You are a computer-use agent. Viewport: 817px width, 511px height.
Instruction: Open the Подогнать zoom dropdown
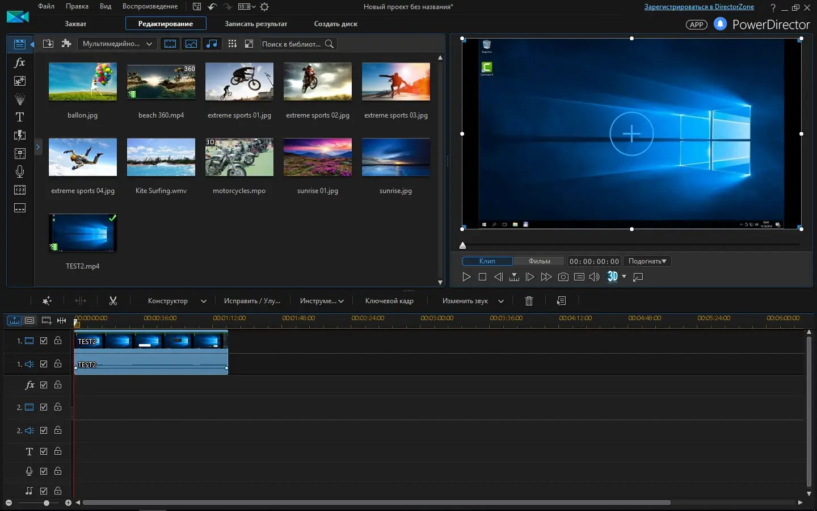tap(647, 261)
